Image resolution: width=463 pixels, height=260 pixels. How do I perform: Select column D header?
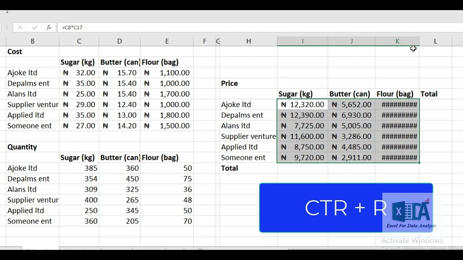[119, 41]
